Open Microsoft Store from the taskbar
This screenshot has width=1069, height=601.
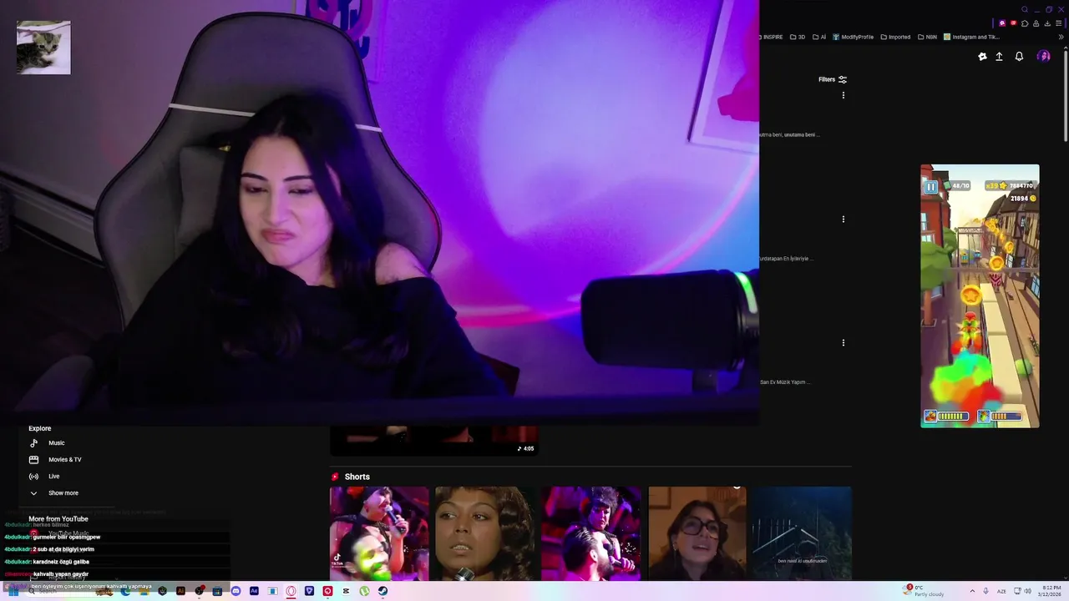click(x=217, y=591)
